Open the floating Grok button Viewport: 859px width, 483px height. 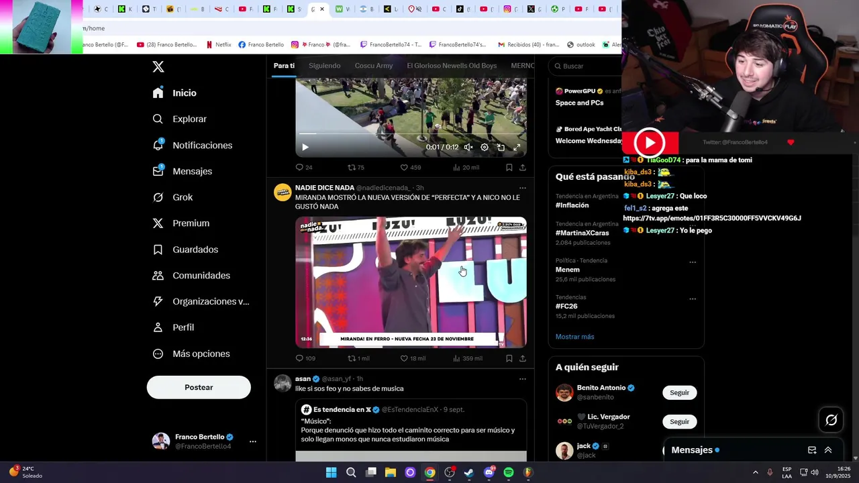click(831, 420)
